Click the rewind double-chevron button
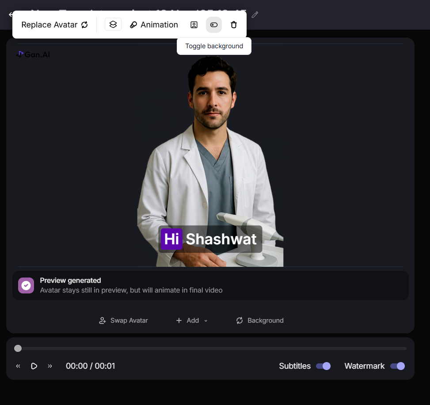430x405 pixels. 18,366
